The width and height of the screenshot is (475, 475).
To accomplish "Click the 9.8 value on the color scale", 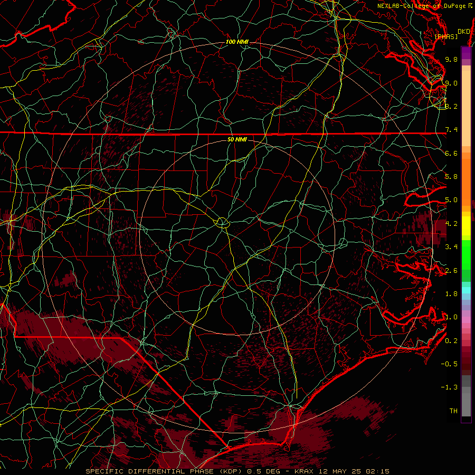I will coord(451,59).
